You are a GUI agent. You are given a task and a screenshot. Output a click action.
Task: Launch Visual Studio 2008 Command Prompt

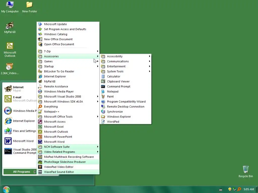pos(20,151)
